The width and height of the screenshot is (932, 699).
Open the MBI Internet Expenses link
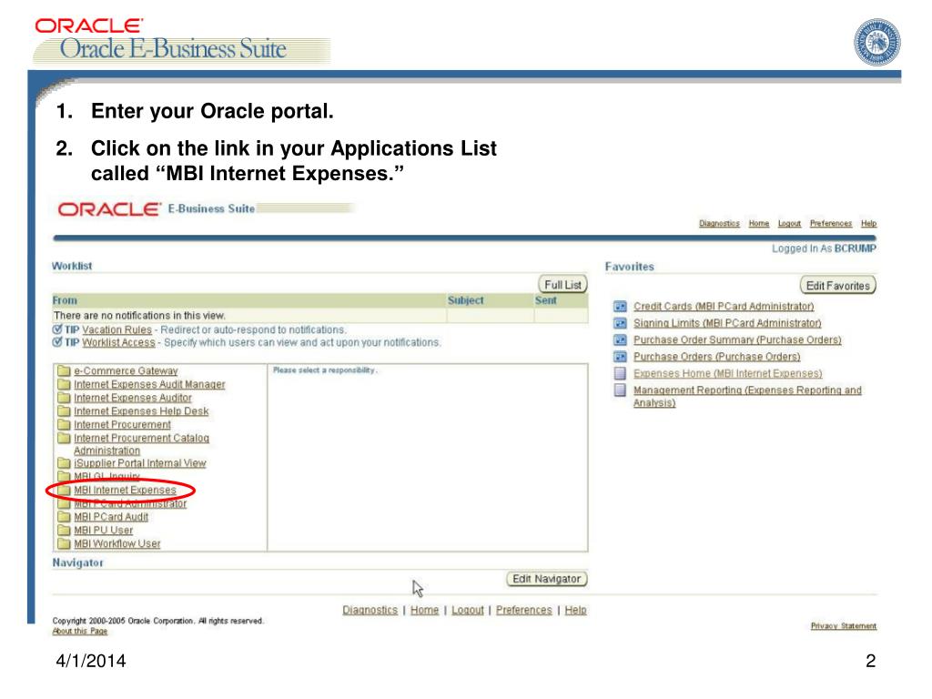[x=125, y=490]
